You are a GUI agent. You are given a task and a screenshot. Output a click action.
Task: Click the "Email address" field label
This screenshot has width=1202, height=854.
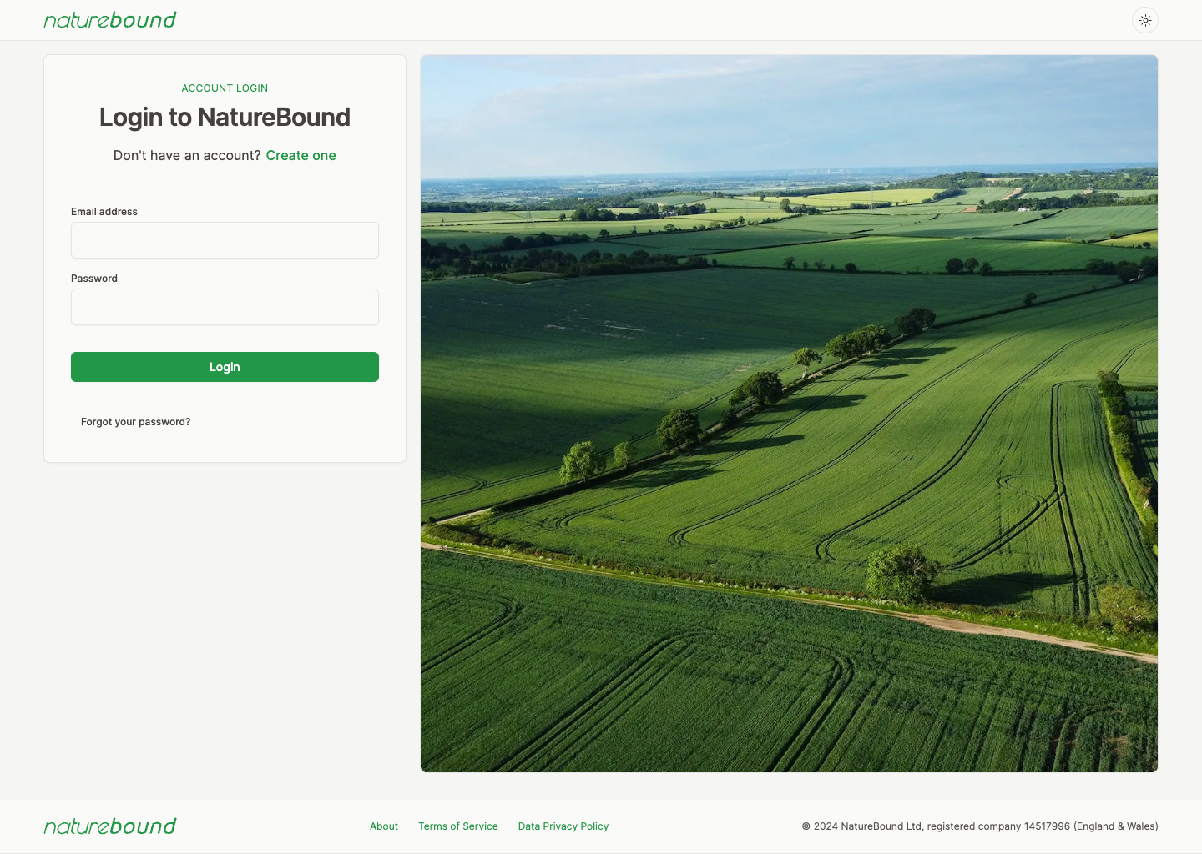(104, 212)
